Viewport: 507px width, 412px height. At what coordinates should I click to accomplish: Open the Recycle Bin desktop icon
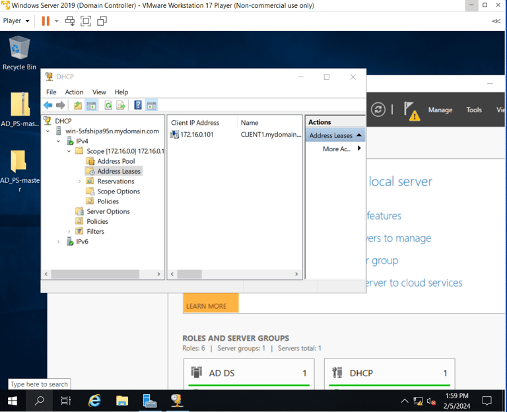[x=19, y=53]
